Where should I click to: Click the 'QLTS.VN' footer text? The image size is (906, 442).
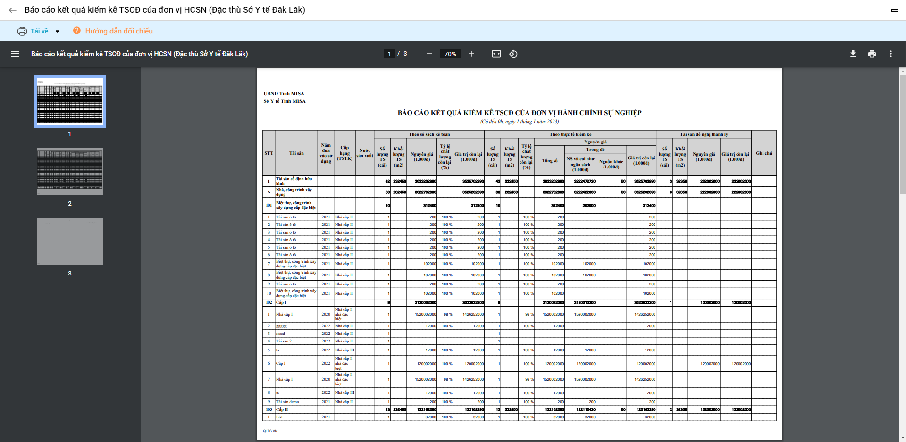270,431
